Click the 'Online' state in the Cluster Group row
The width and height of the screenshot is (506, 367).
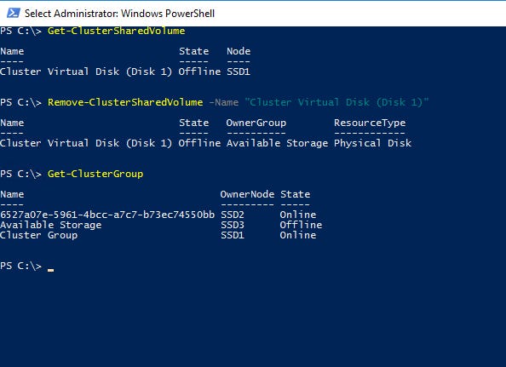pos(298,235)
